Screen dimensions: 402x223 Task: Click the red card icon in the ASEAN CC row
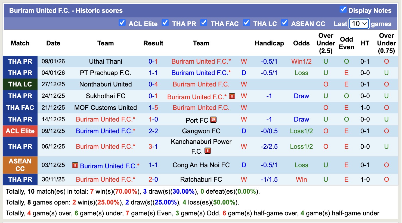[75, 165]
